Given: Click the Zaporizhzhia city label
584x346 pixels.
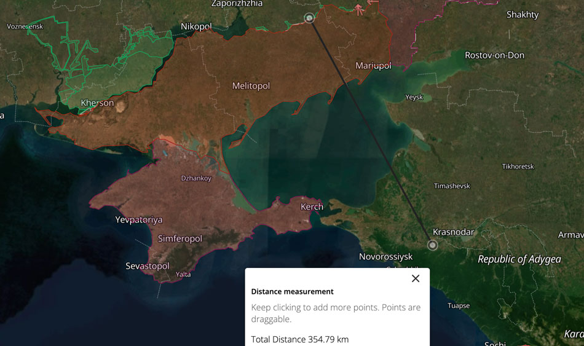Looking at the screenshot, I should (x=237, y=4).
